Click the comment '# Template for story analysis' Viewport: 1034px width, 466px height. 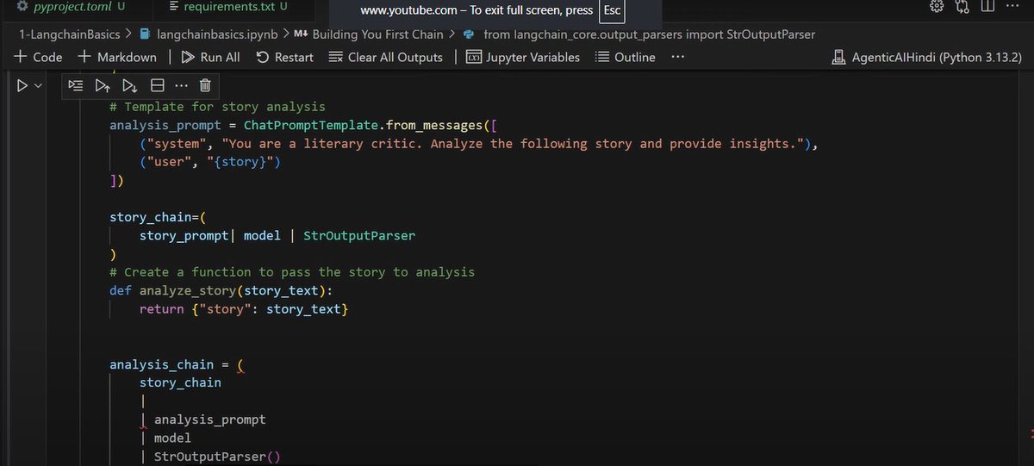pyautogui.click(x=217, y=107)
